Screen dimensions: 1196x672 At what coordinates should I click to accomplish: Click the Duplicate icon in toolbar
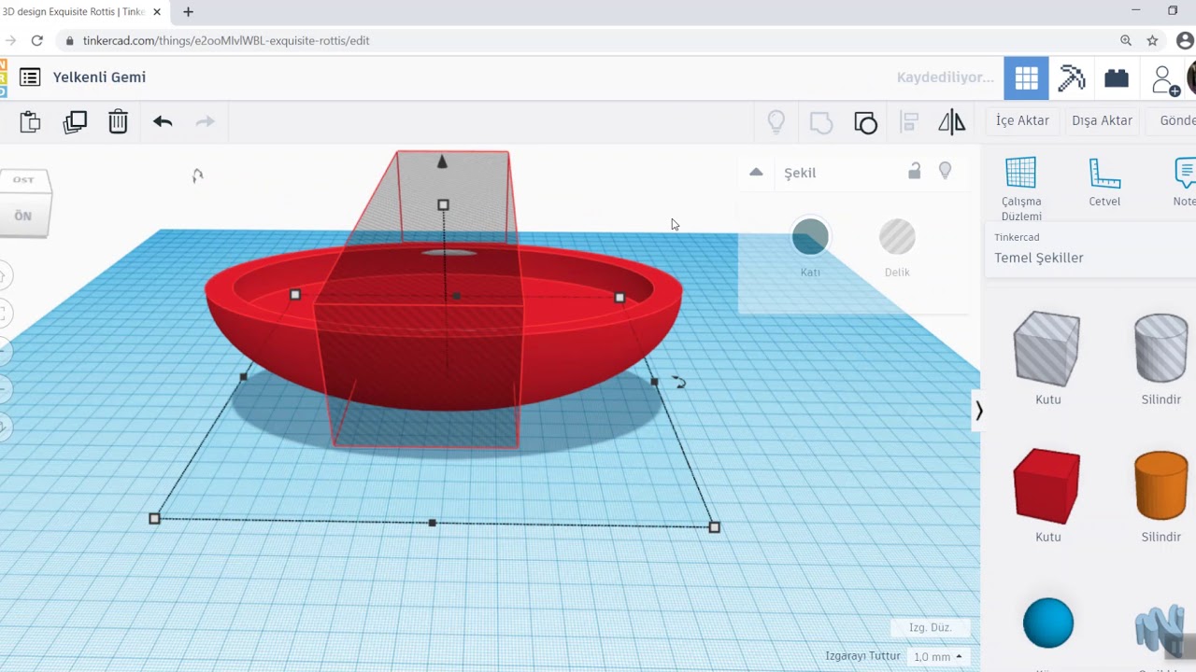(75, 121)
